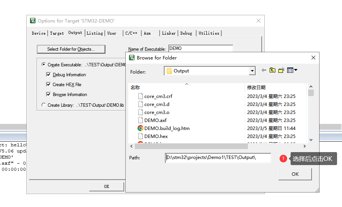Open the Debug tab
Image resolution: width=342 pixels, height=207 pixels.
pos(186,33)
